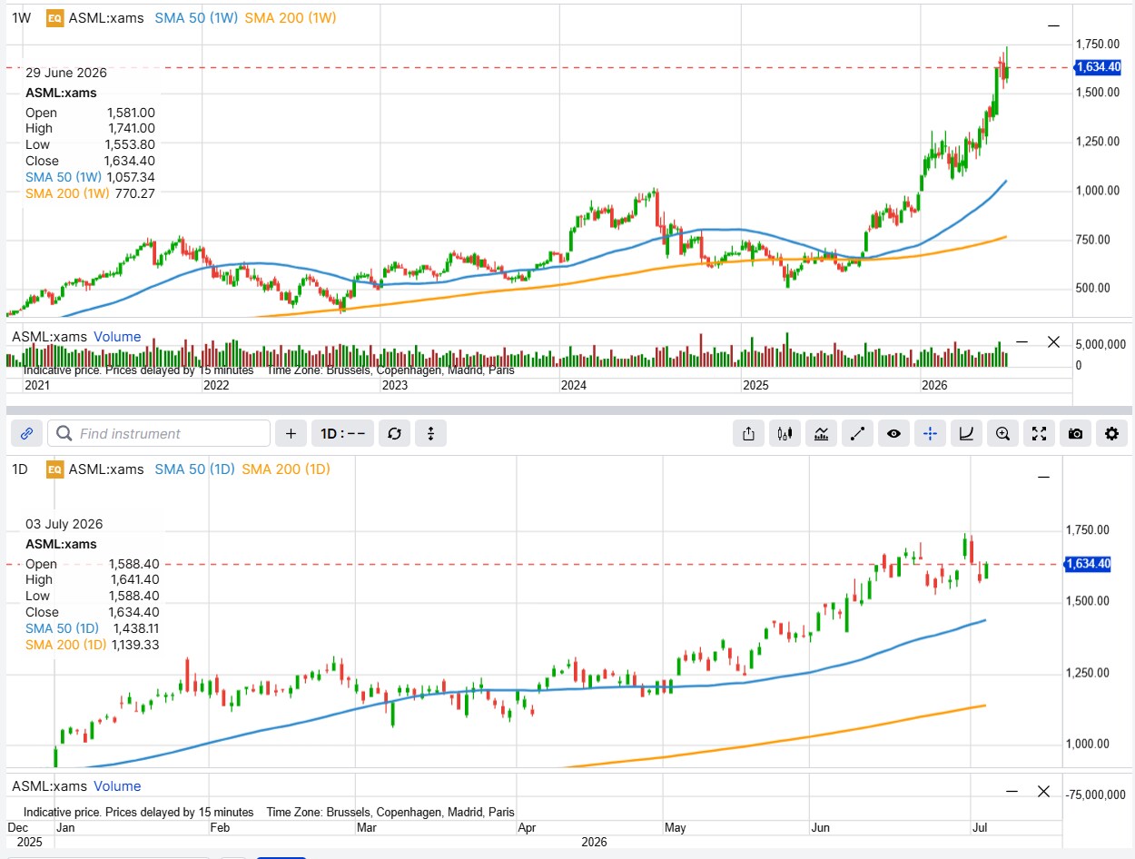1135x859 pixels.
Task: Click the SMA 50 (1W) value 1,057.34
Action: [x=131, y=177]
